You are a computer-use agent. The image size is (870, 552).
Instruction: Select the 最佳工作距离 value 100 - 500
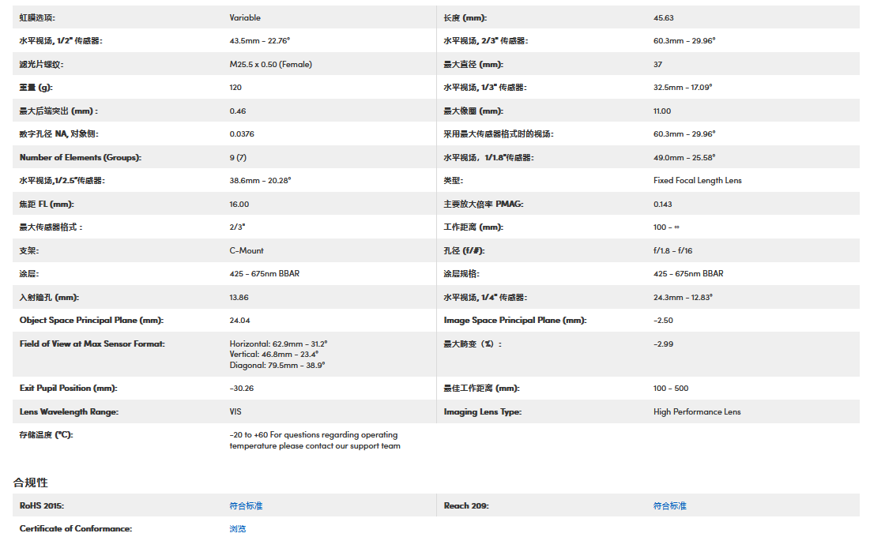tap(671, 389)
